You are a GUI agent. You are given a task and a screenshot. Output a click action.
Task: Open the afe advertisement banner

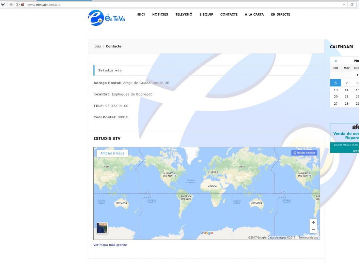pyautogui.click(x=344, y=138)
